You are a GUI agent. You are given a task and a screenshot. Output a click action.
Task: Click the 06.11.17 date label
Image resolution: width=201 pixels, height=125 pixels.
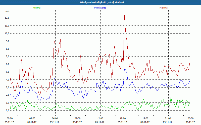(190, 122)
